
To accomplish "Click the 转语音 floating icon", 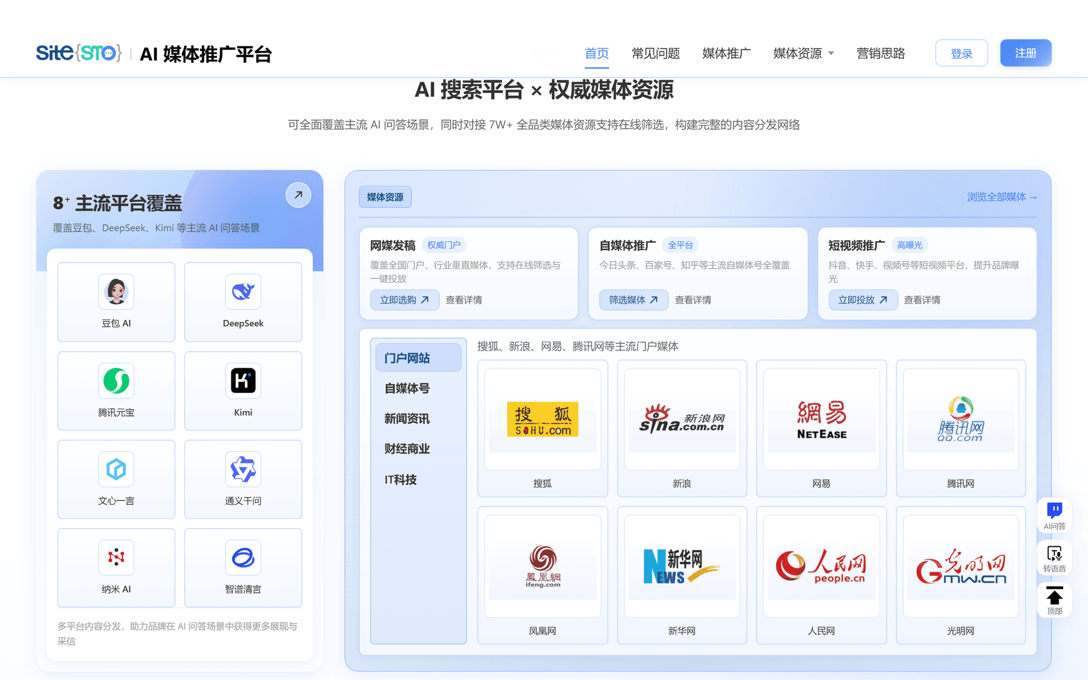I will [x=1055, y=558].
